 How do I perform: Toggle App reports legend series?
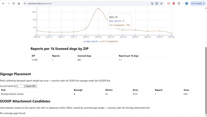click(91, 41)
